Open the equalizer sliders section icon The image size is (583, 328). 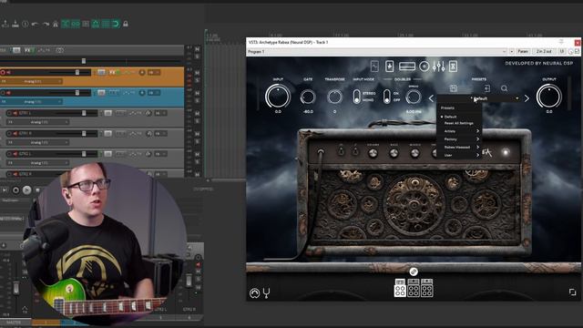tap(439, 67)
